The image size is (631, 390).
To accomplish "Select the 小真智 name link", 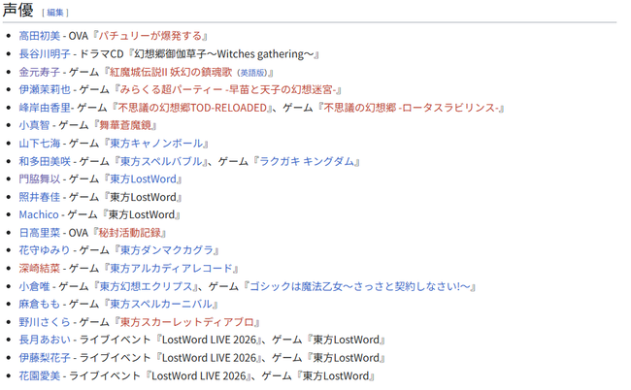I will click(34, 125).
